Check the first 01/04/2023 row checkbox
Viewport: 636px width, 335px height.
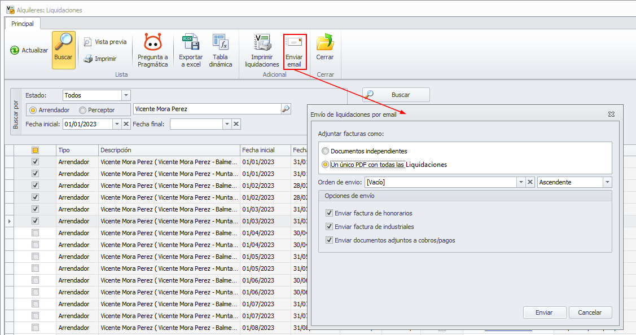[36, 233]
